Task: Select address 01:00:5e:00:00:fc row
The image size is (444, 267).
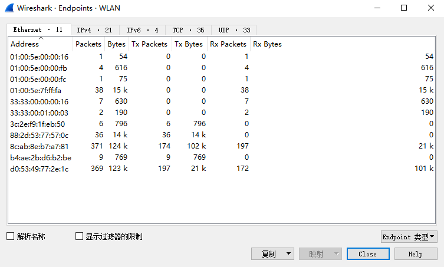Action: tap(222, 79)
